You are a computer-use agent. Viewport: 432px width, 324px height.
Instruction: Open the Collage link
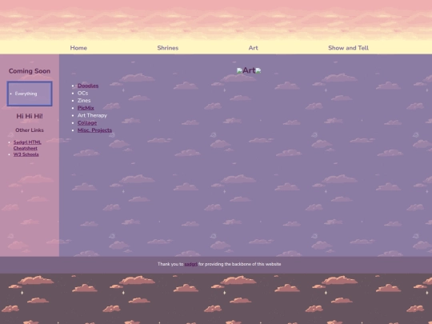pos(87,123)
